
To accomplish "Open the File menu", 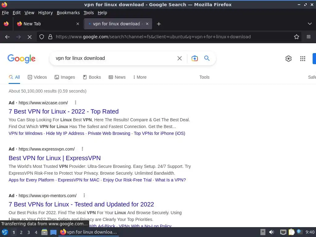I will point(5,13).
